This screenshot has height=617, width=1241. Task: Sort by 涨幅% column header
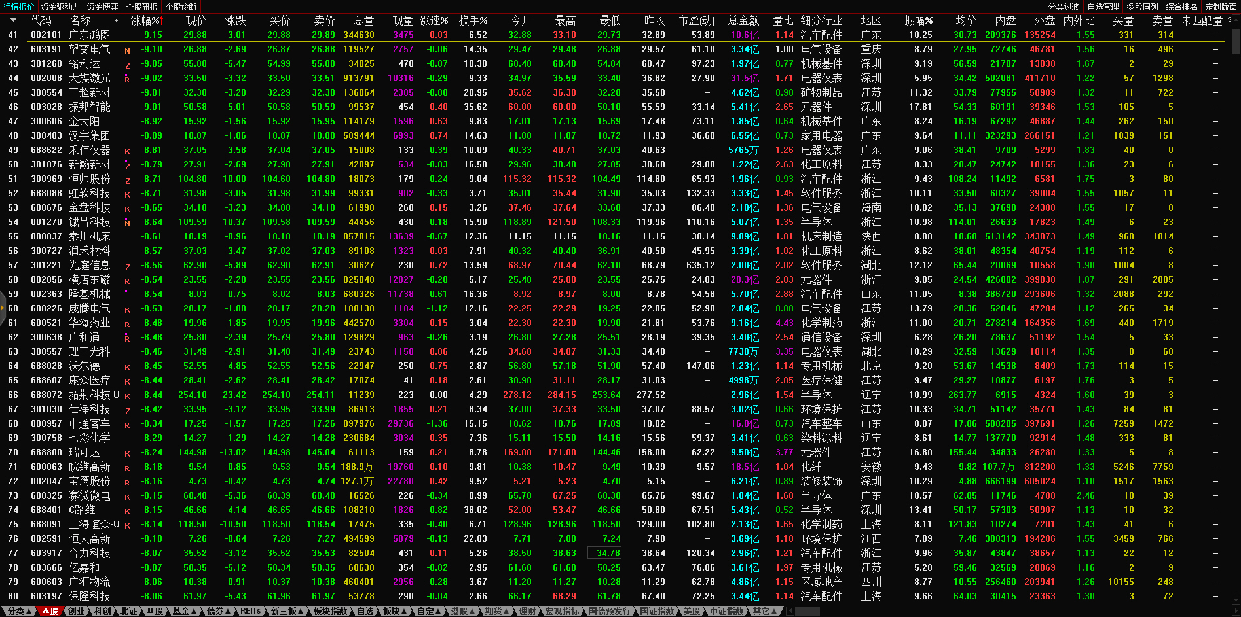click(145, 20)
